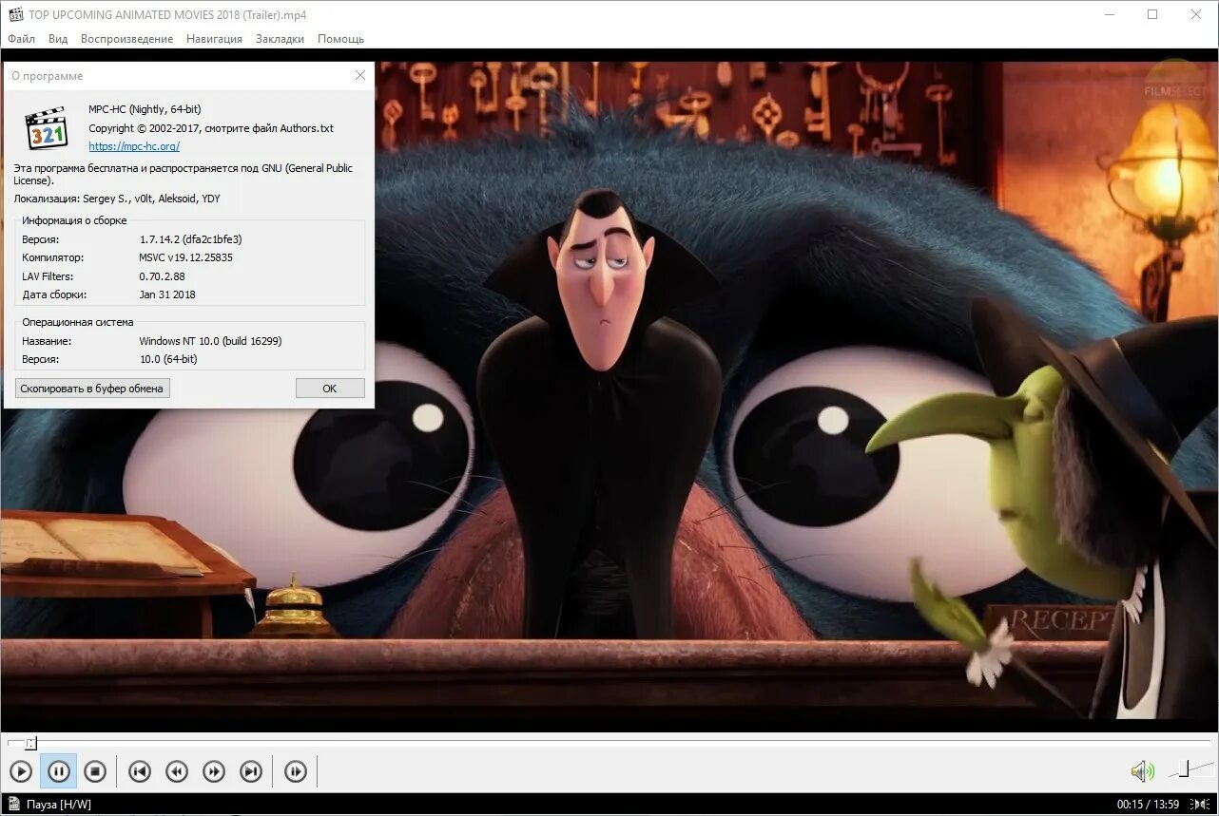Image resolution: width=1219 pixels, height=816 pixels.
Task: Click the seek bar position thumb
Action: click(30, 743)
